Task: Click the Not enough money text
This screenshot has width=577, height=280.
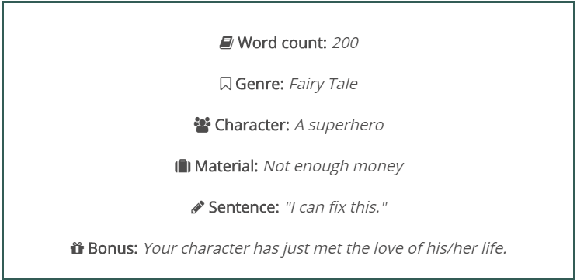Action: [333, 167]
